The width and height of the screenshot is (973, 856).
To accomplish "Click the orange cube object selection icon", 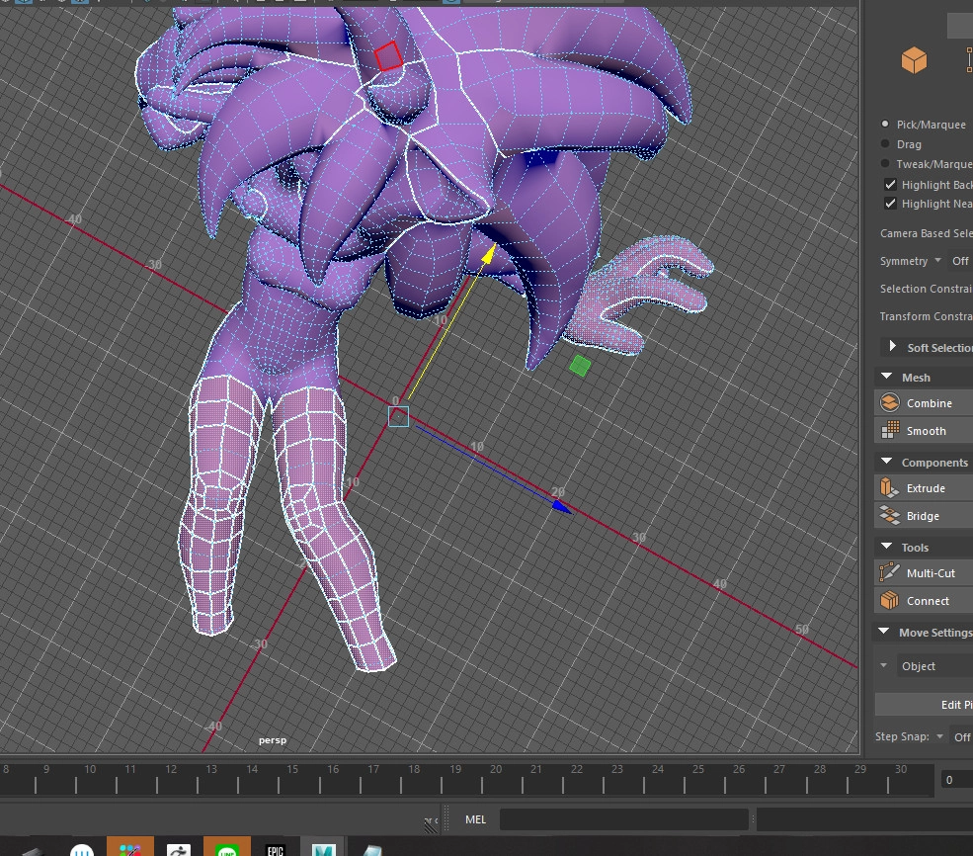I will pos(914,61).
